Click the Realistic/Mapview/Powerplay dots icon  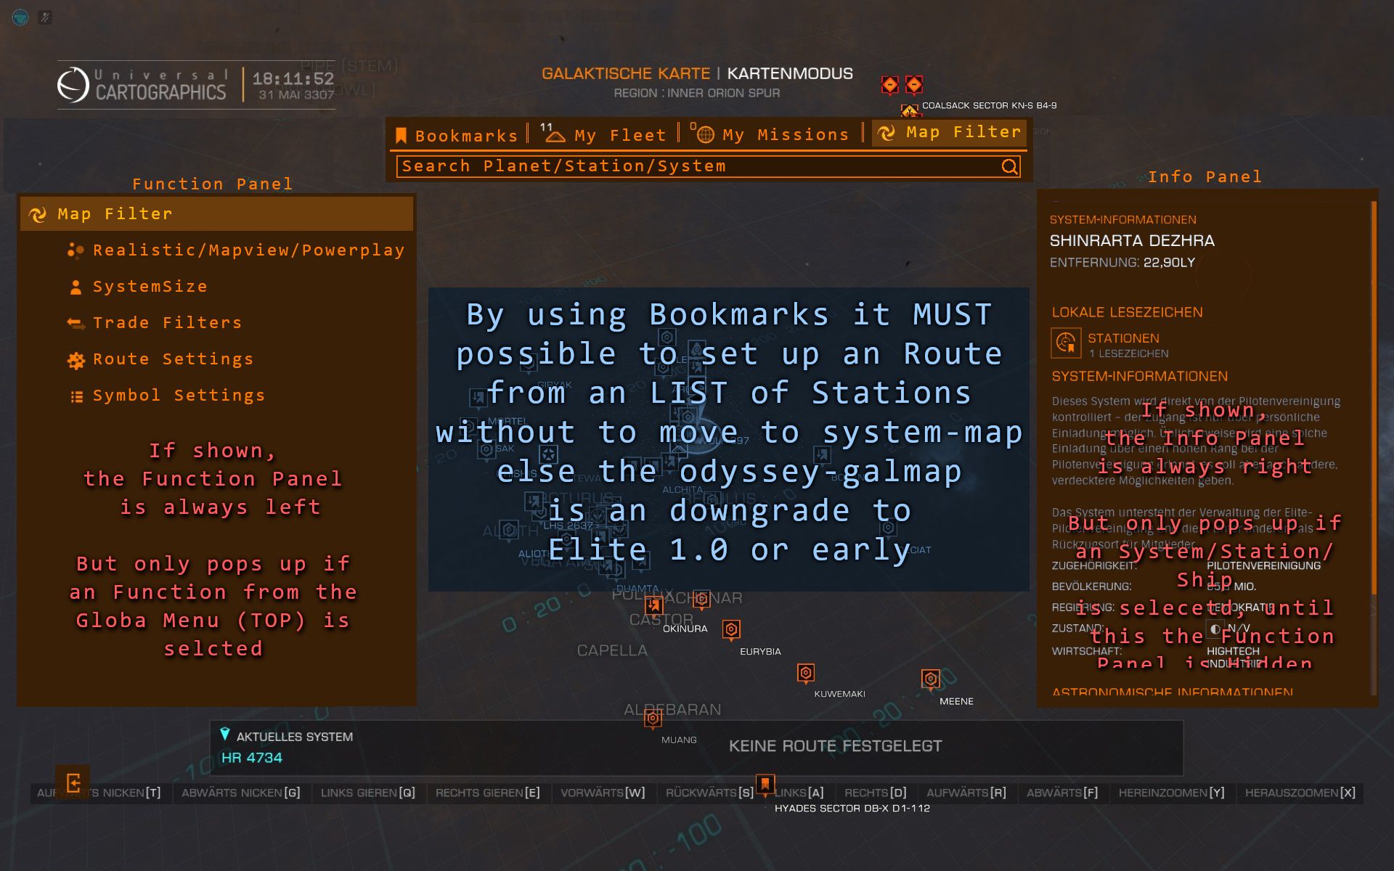tap(76, 250)
